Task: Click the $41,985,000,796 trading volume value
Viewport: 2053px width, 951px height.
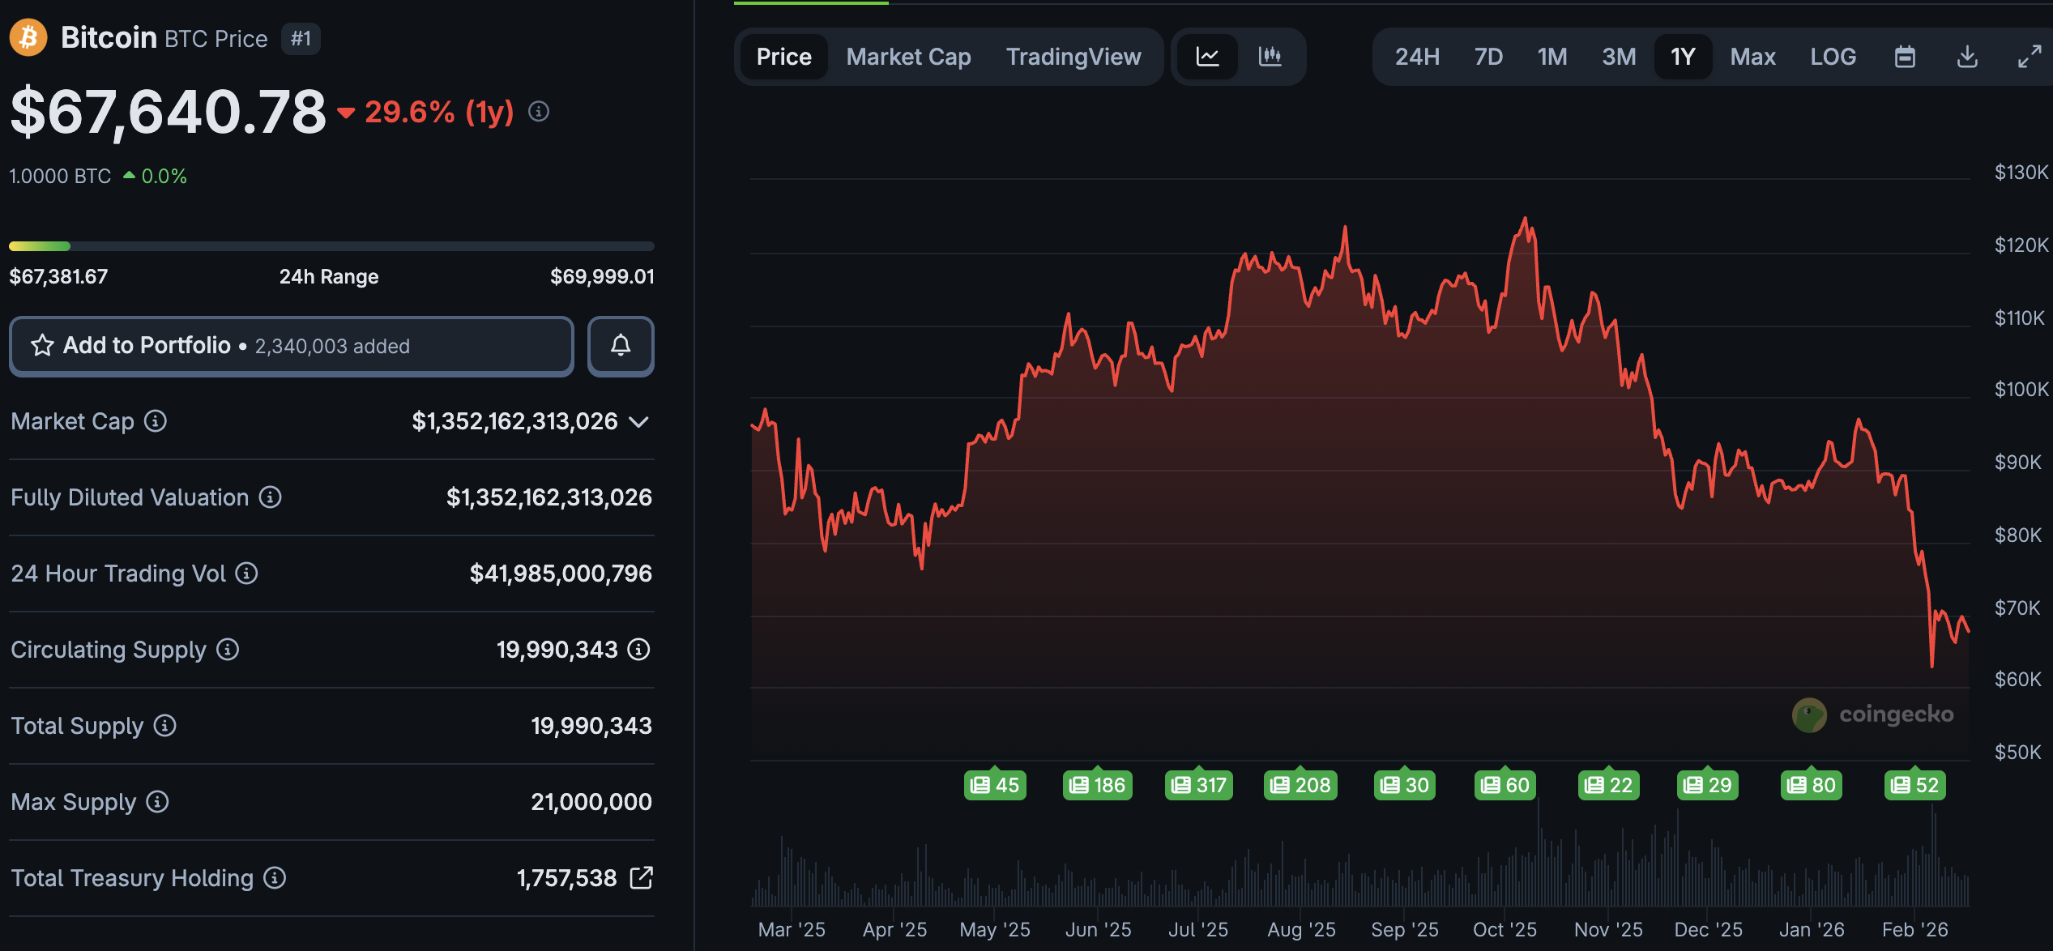Action: click(561, 574)
